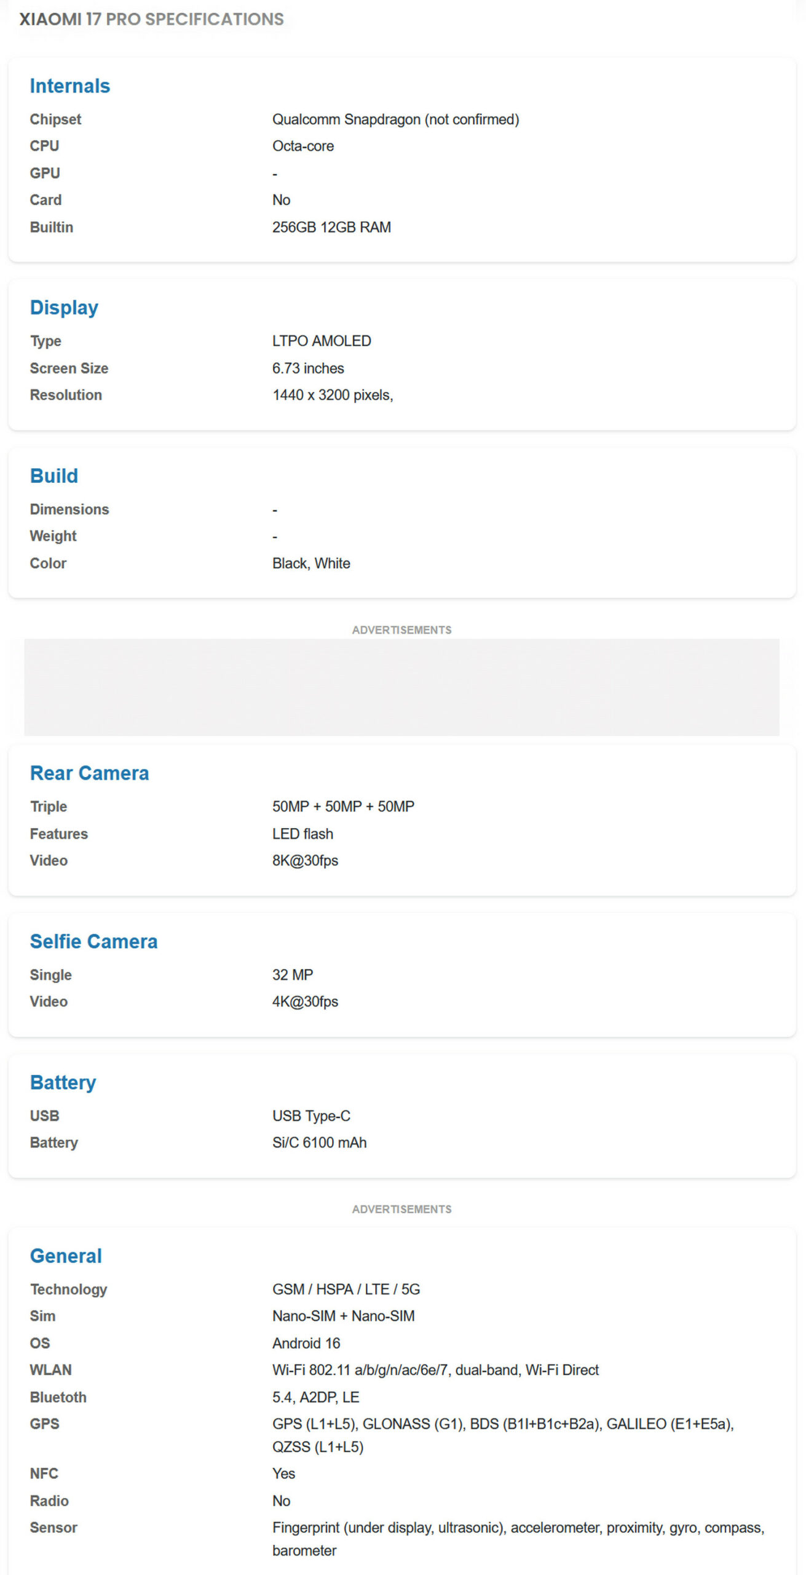The image size is (806, 1575).
Task: Click the grey advertisement banner
Action: point(401,687)
